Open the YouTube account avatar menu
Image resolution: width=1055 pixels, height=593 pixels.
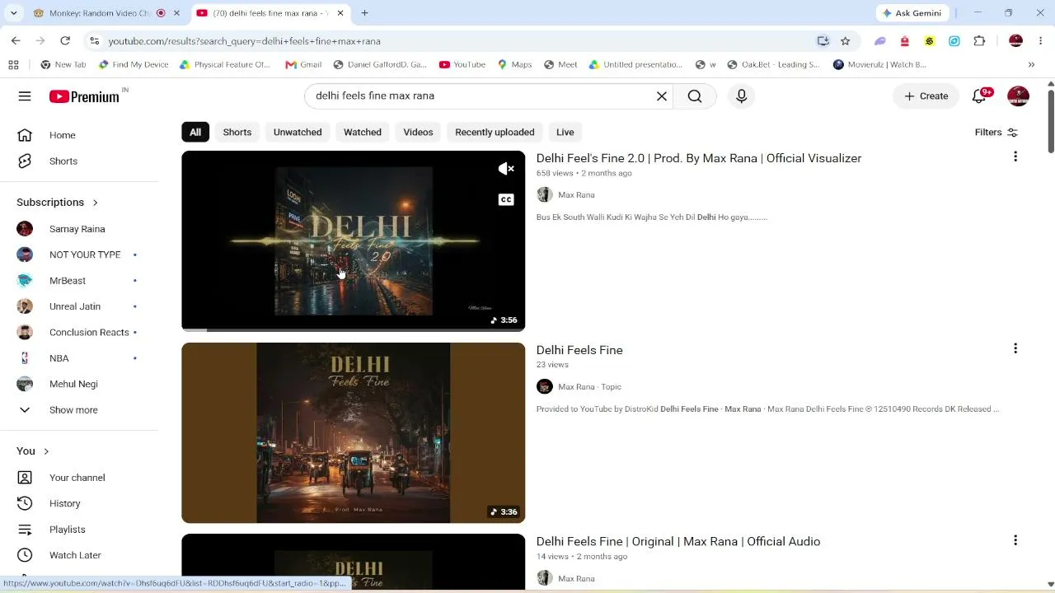pyautogui.click(x=1018, y=96)
